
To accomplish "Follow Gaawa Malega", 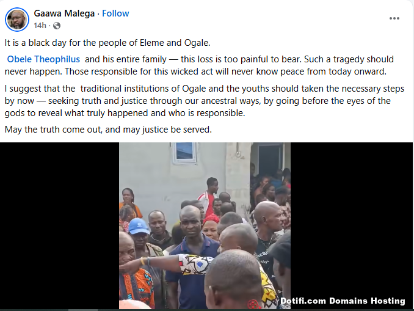I will click(x=115, y=13).
